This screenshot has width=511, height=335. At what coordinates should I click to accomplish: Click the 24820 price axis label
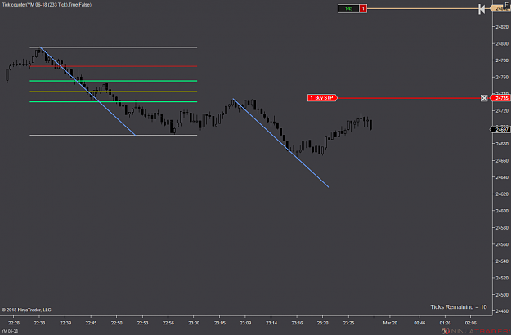click(502, 27)
